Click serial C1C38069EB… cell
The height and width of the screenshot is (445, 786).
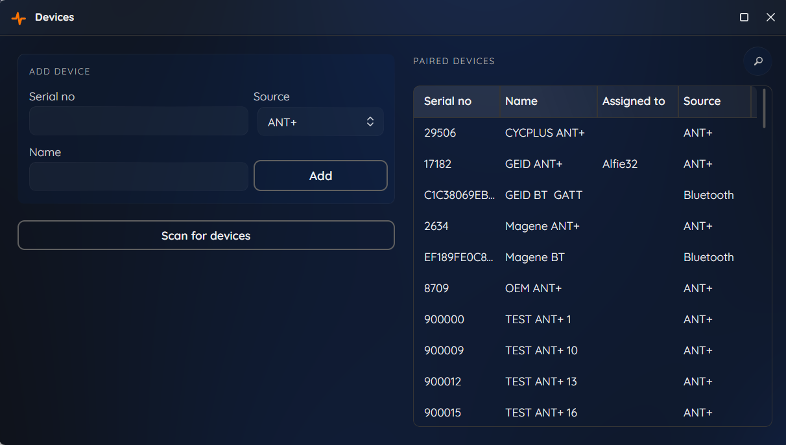(x=459, y=195)
